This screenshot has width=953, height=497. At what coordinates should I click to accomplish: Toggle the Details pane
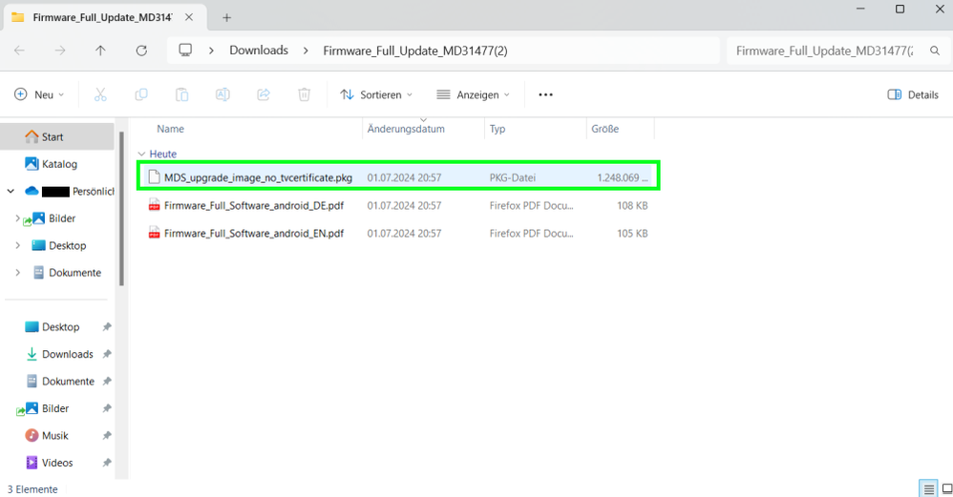tap(913, 94)
